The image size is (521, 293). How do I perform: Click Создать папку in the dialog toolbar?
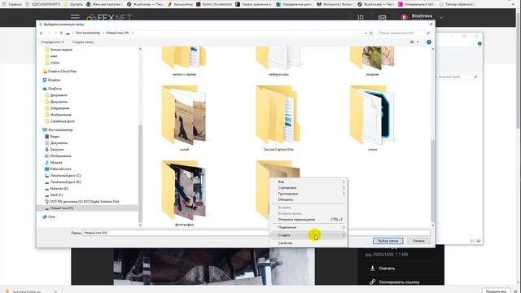tap(83, 42)
